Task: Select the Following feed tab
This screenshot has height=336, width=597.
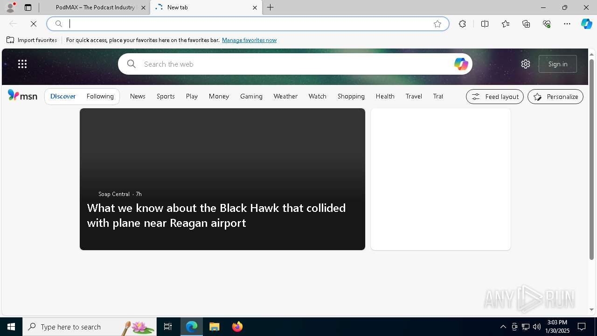Action: pos(100,96)
